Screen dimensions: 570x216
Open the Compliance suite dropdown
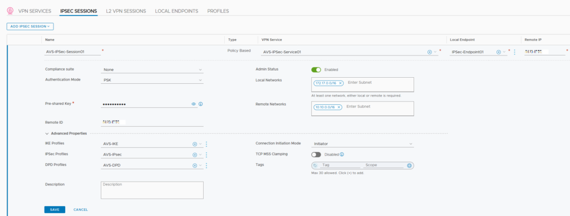tap(152, 69)
